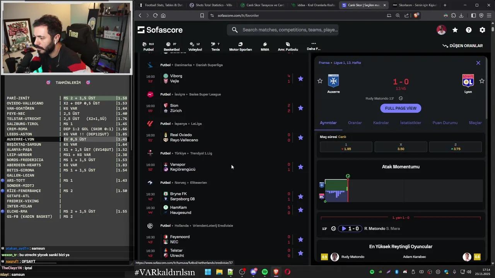Open the Amr. Futbolu category
Screen dimensions: 495x278
[x=288, y=47]
